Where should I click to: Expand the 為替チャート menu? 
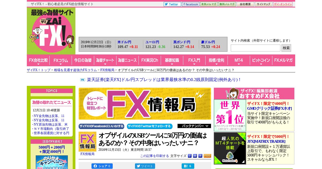105,60
